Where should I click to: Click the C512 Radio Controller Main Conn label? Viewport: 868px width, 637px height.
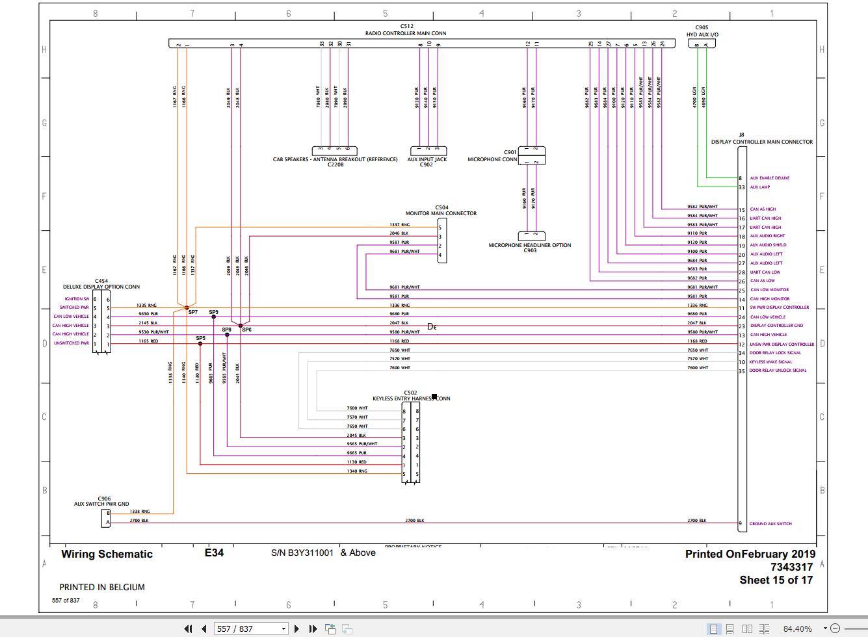tap(406, 30)
